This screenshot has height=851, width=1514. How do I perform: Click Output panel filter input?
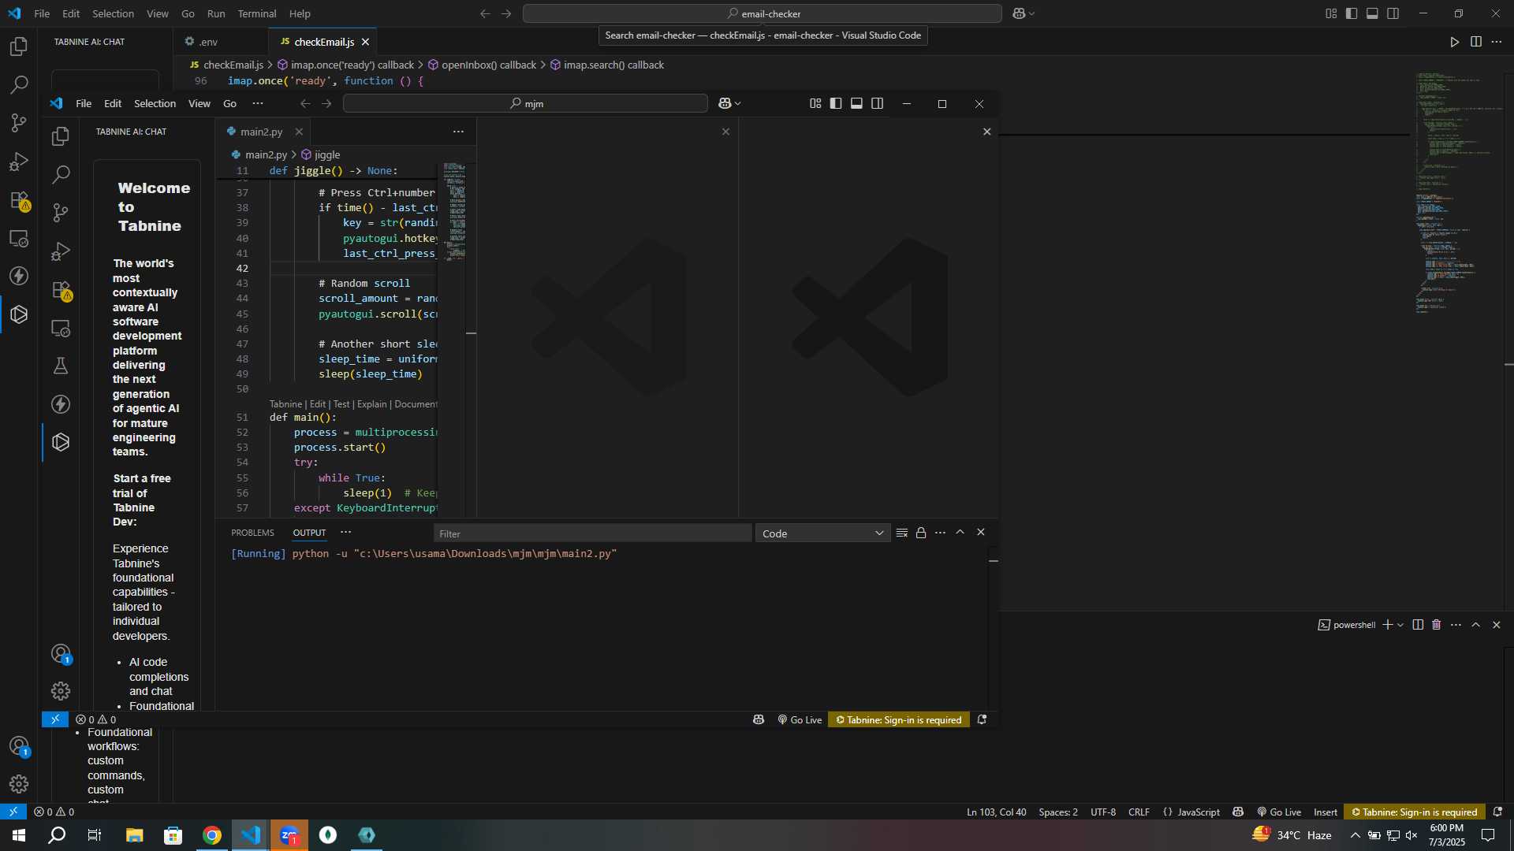click(592, 533)
